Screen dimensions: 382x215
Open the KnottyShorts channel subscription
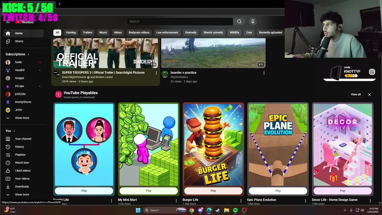(23, 102)
